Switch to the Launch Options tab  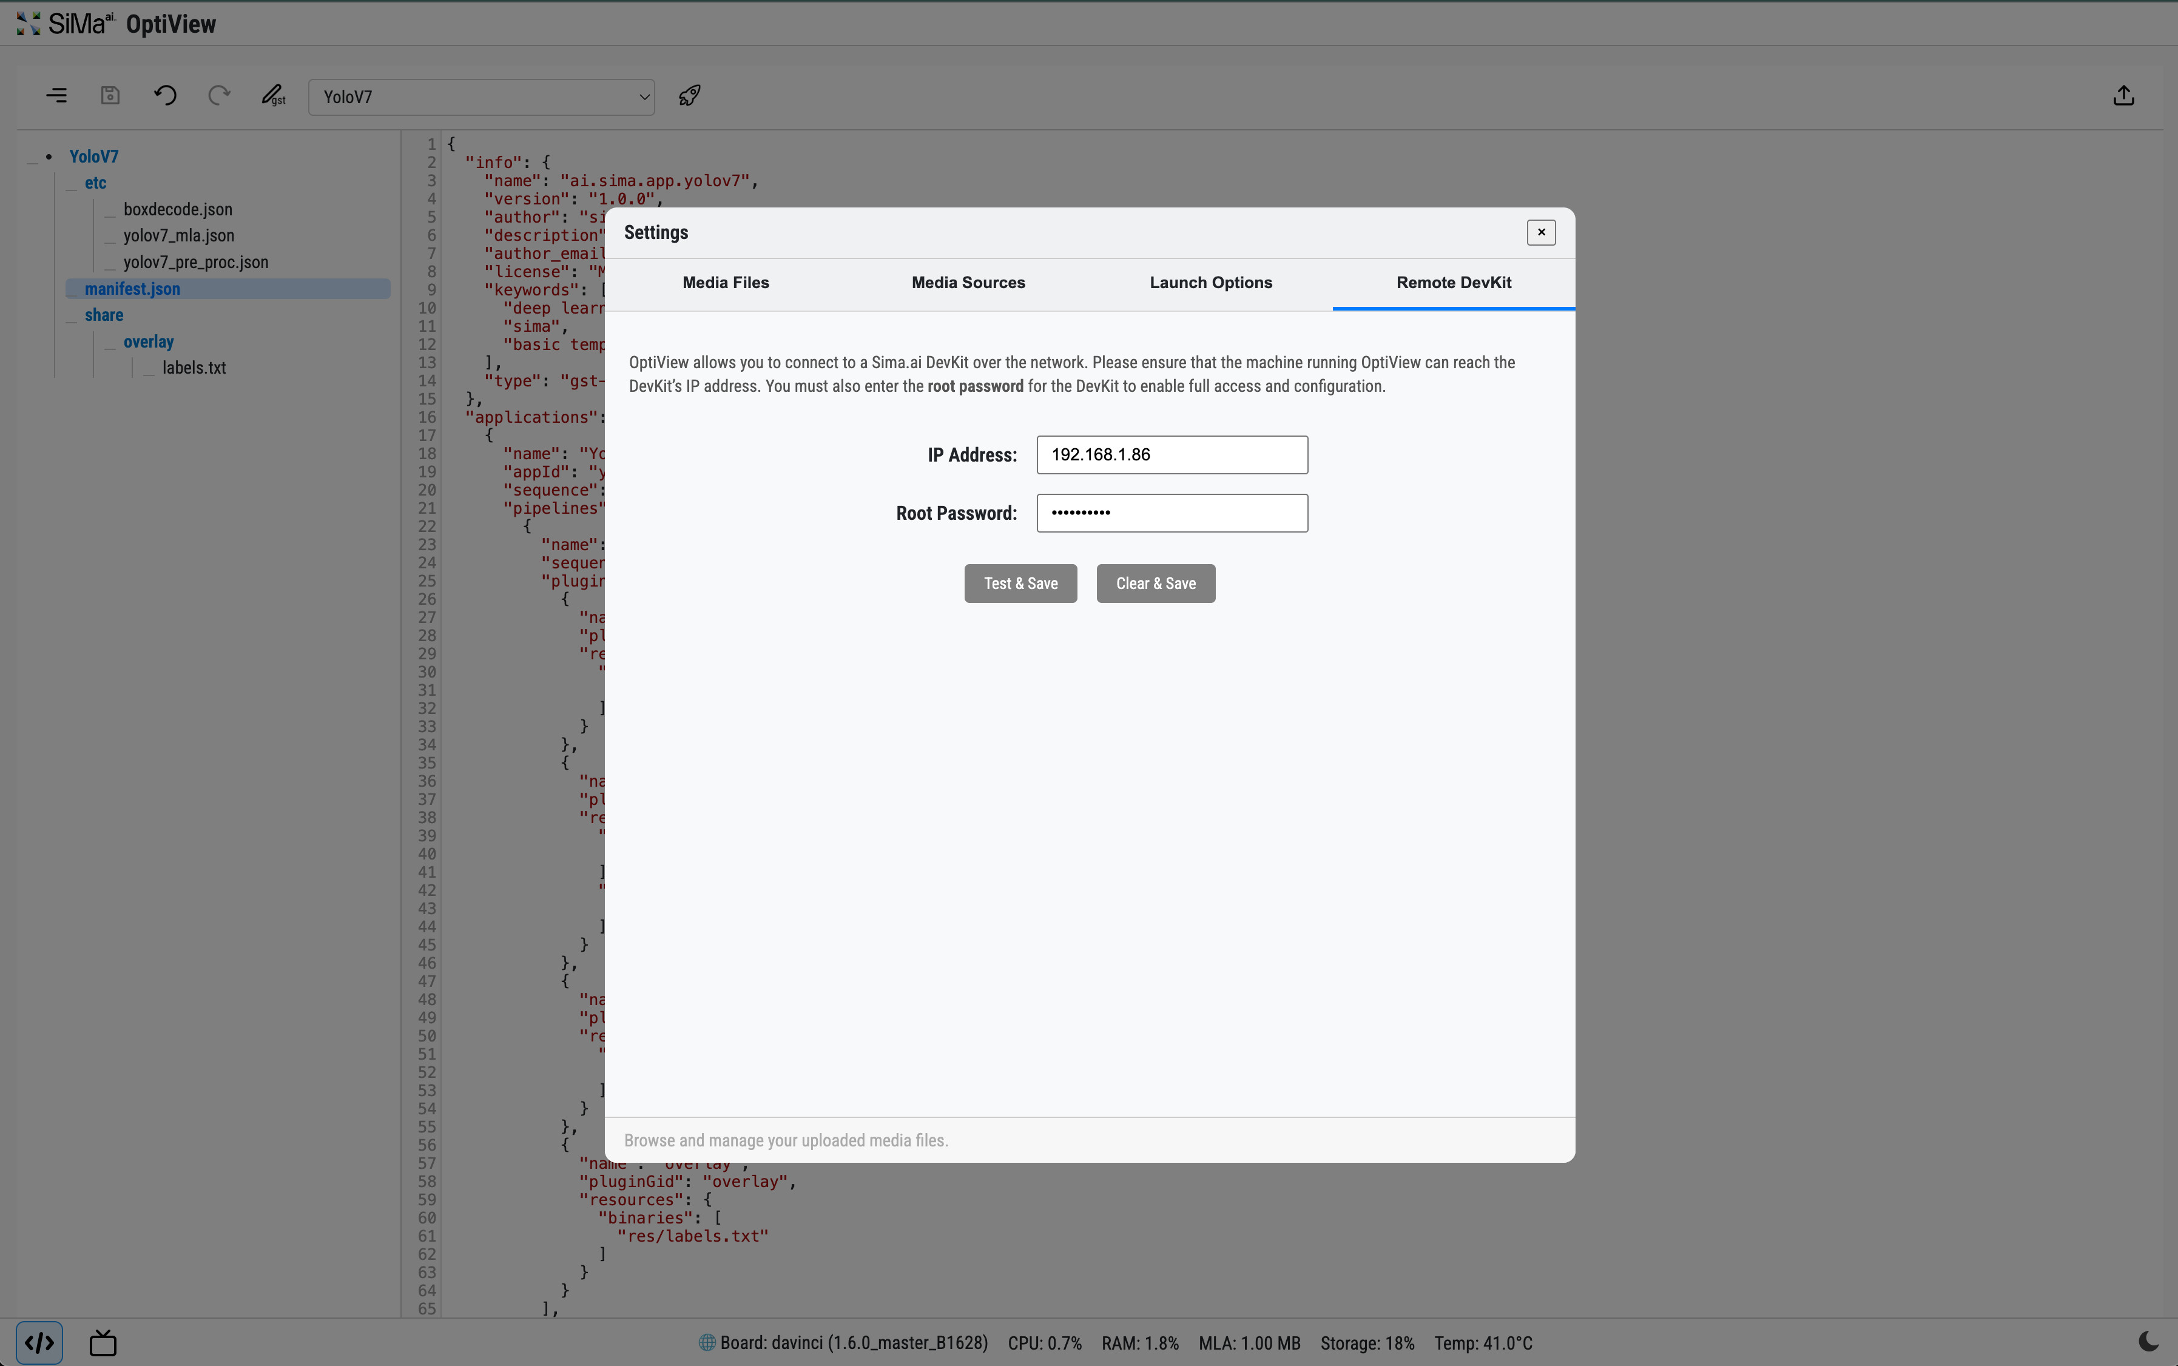coord(1210,283)
